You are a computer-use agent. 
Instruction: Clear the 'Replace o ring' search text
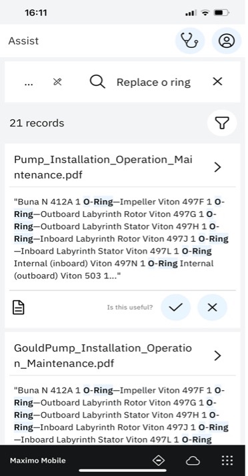[x=217, y=81]
